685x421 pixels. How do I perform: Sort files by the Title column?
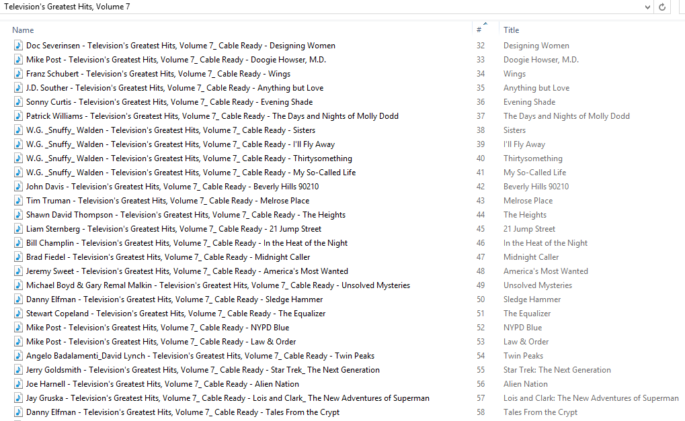512,30
